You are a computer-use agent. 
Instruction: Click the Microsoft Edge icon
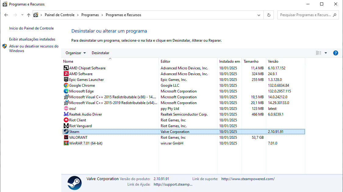coord(66,91)
